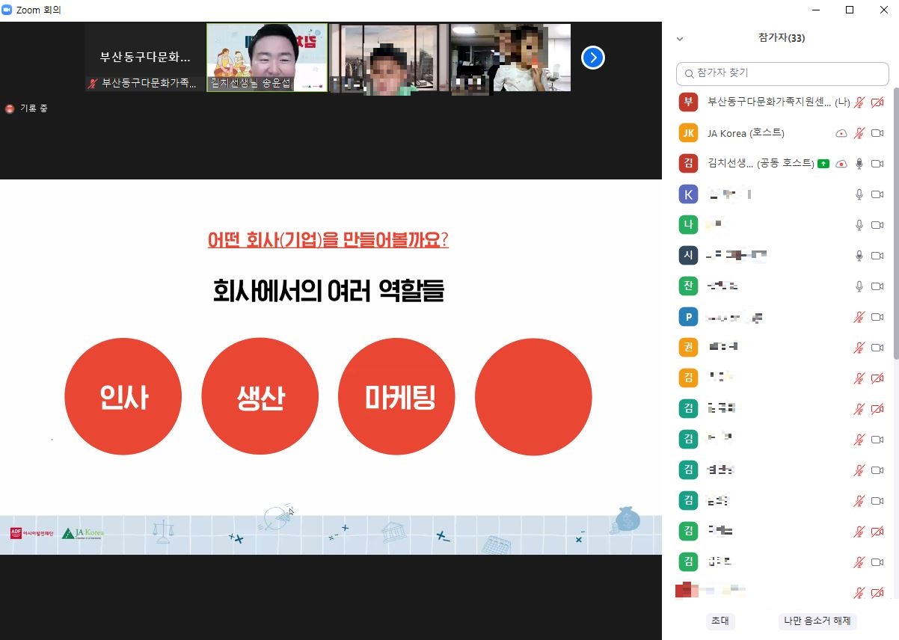The height and width of the screenshot is (640, 899).
Task: Click the blank red circle on the slide
Action: point(533,396)
